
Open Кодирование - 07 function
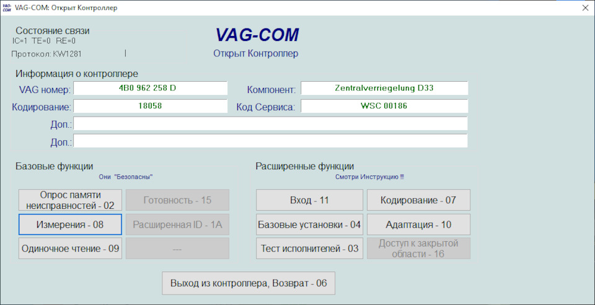[418, 200]
